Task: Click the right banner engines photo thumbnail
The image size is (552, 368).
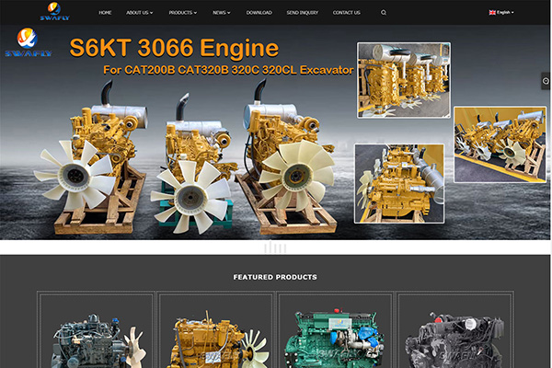Action: [500, 144]
